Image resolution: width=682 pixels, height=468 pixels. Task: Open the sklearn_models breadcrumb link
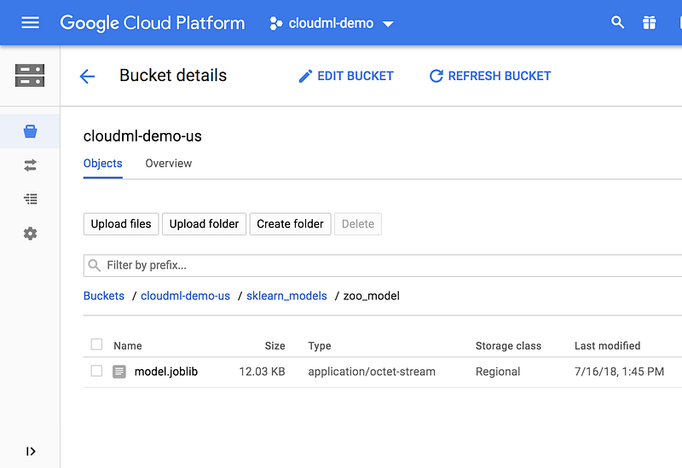point(286,296)
